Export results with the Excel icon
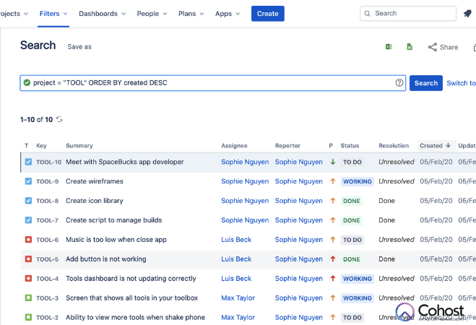 point(389,47)
